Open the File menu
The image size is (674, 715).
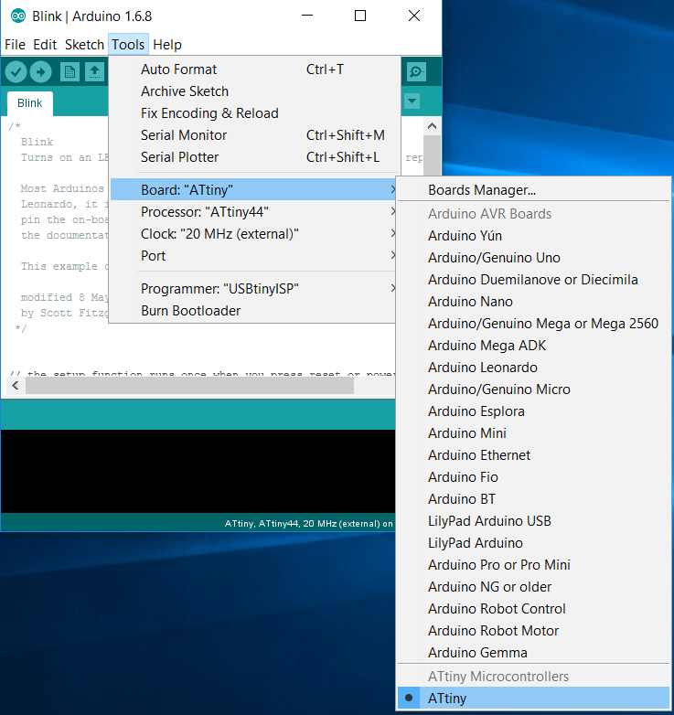(x=15, y=45)
